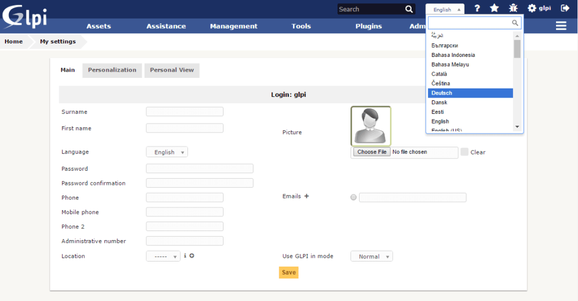Open the hamburger menu icon
The image size is (578, 301).
coord(561,26)
